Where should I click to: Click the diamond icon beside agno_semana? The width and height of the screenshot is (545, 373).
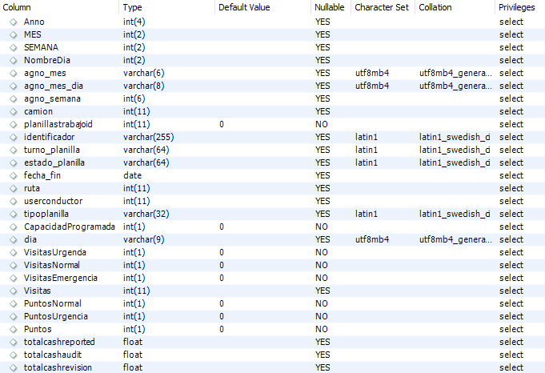pos(14,99)
